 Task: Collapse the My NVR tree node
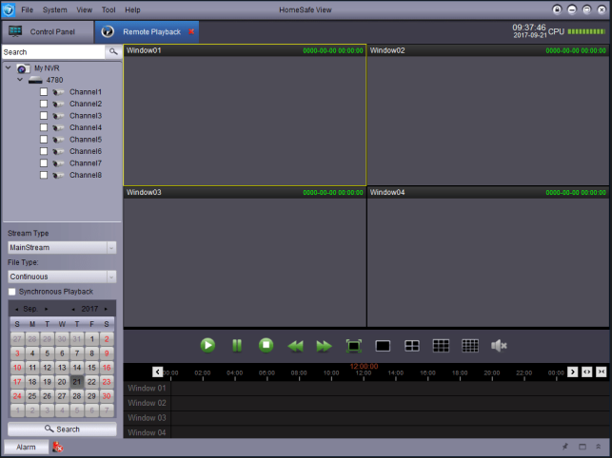pos(9,68)
